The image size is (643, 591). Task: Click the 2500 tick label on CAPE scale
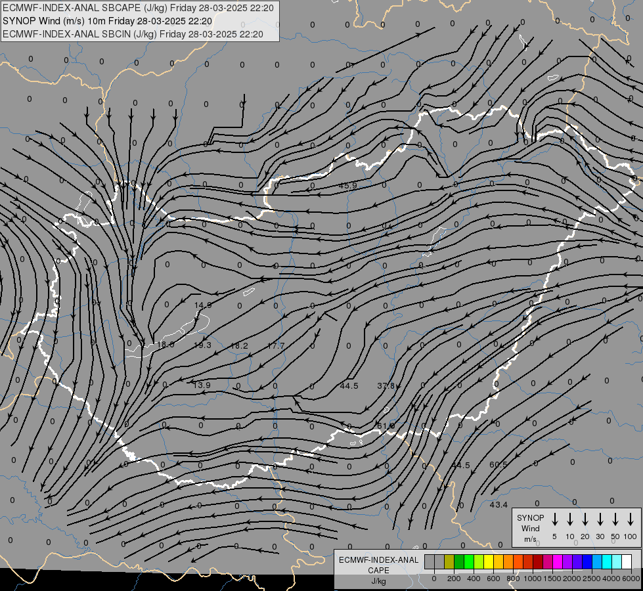592,579
